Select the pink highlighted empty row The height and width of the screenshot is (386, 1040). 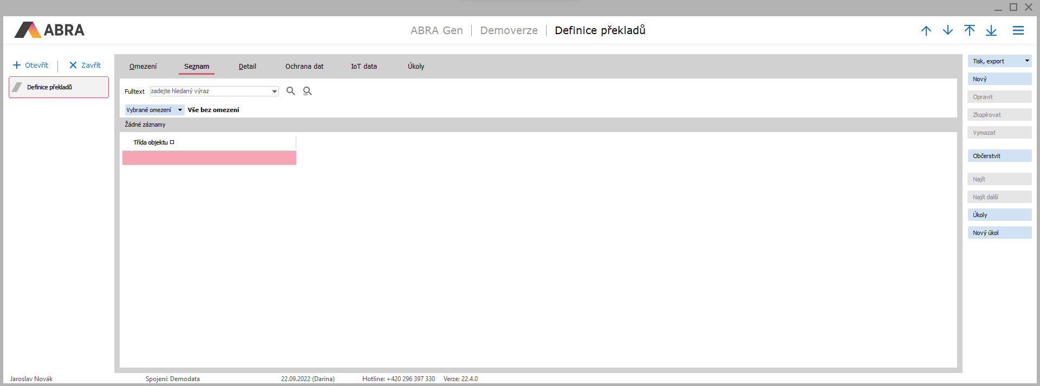tap(209, 158)
